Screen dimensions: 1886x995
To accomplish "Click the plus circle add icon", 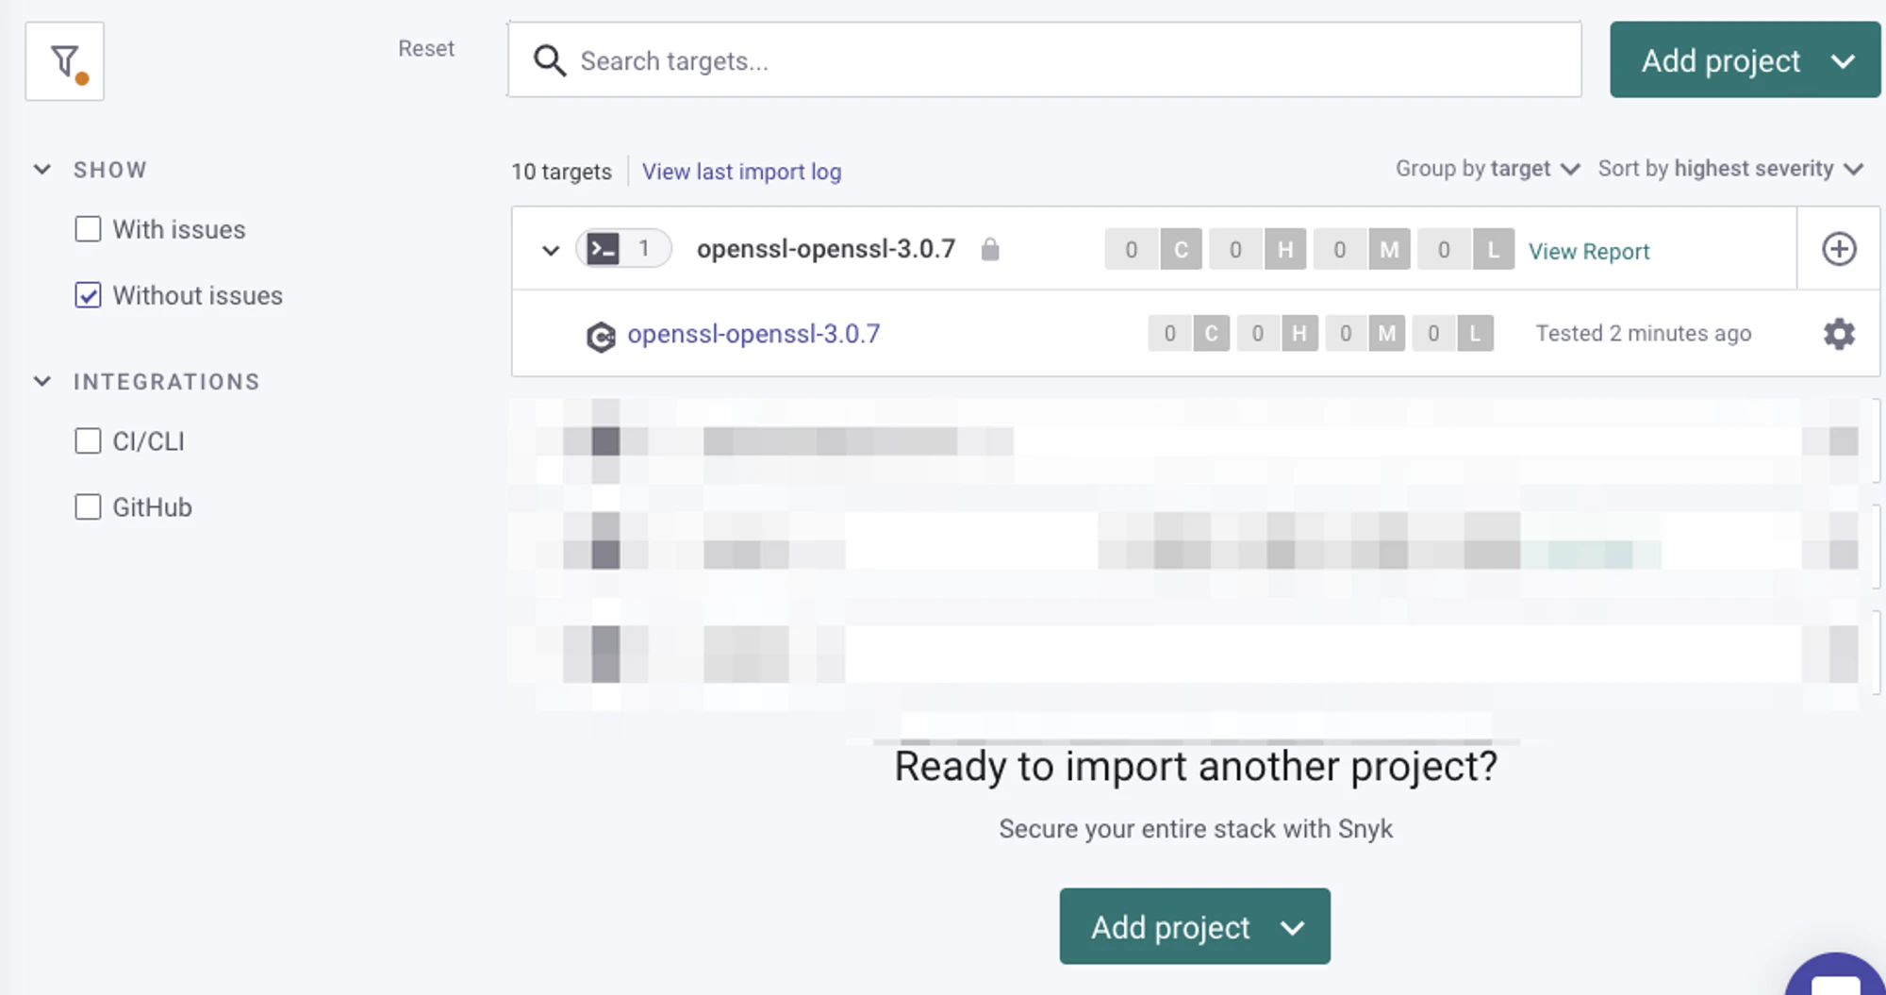I will click(x=1839, y=249).
